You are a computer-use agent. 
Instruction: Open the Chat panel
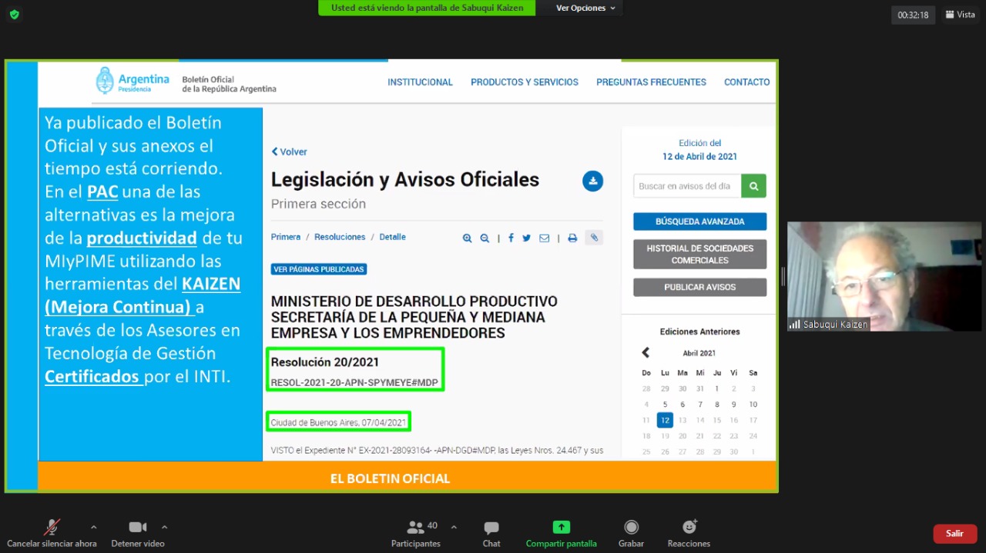click(x=491, y=534)
